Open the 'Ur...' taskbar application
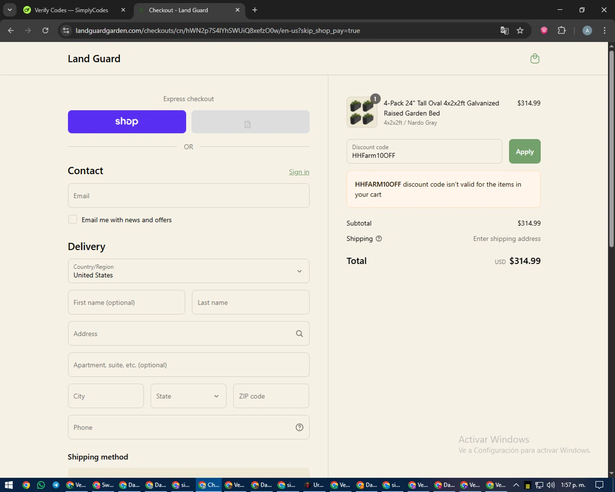This screenshot has width=615, height=492. click(x=314, y=485)
